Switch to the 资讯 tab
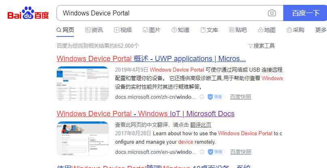 coord(94,30)
